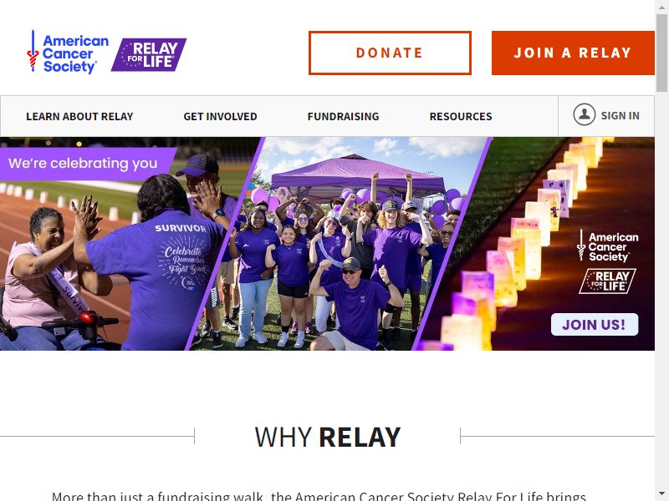Viewport: 669px width, 501px height.
Task: Open the Learn About Relay menu
Action: (x=79, y=116)
